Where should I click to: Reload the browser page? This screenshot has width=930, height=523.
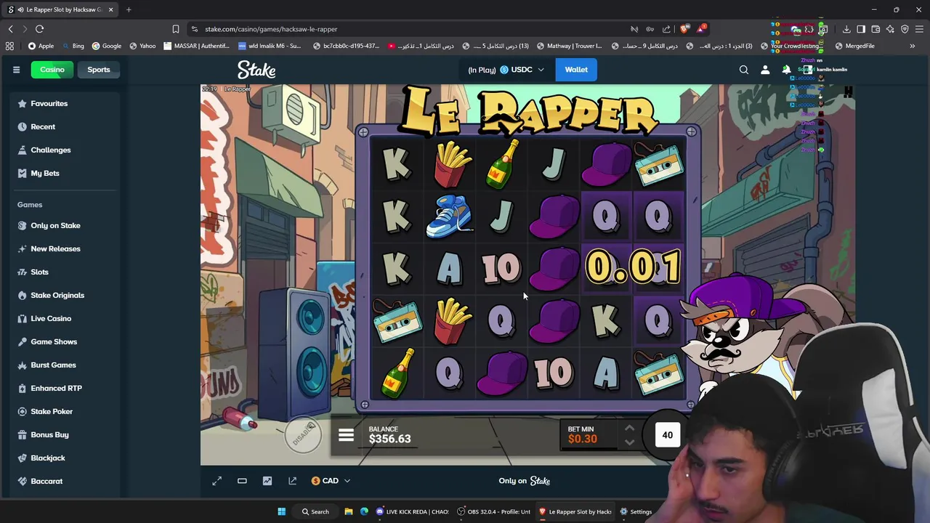point(39,29)
